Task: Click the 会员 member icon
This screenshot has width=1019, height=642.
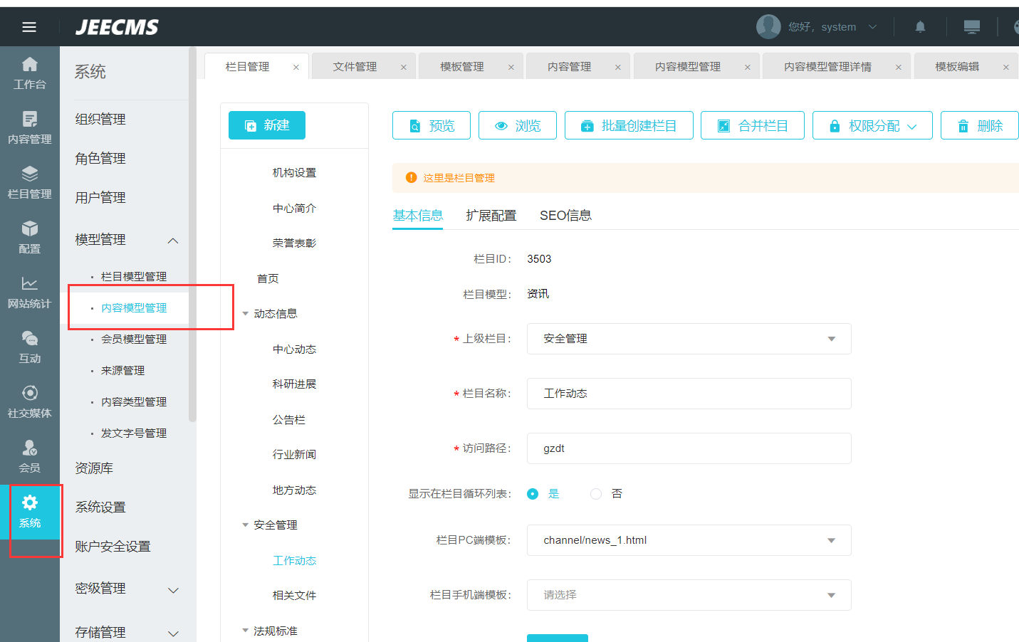Action: point(29,456)
